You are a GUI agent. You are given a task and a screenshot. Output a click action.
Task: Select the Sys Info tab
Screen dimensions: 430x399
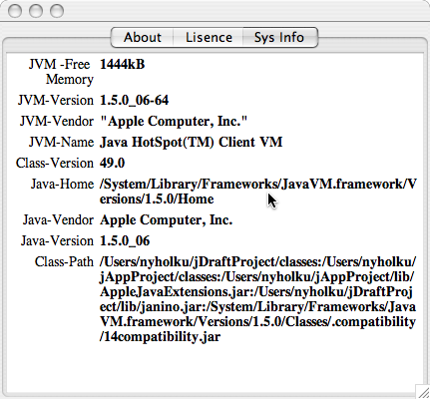[x=279, y=37]
